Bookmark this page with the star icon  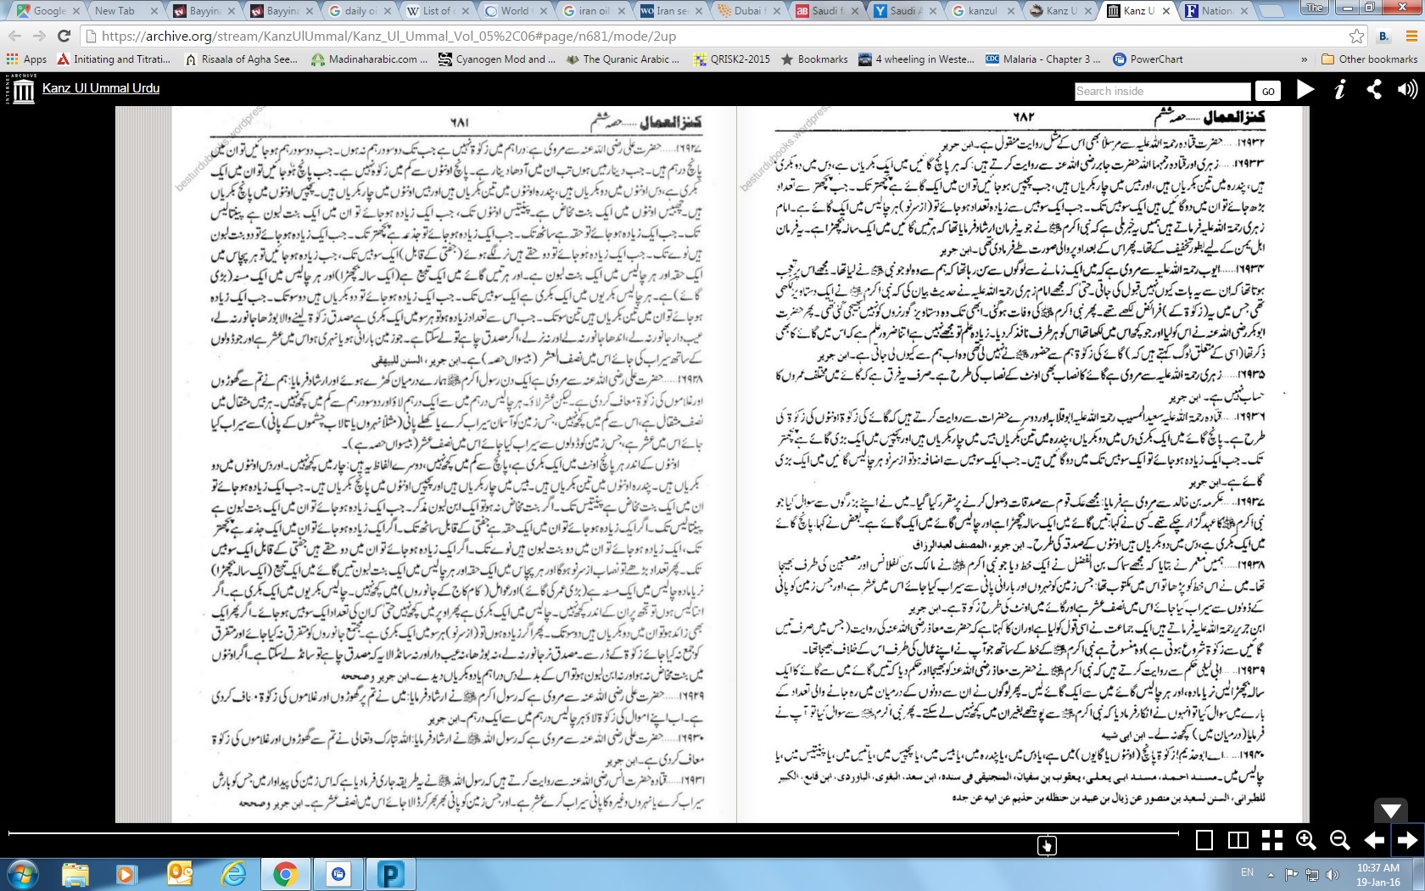pos(1357,36)
